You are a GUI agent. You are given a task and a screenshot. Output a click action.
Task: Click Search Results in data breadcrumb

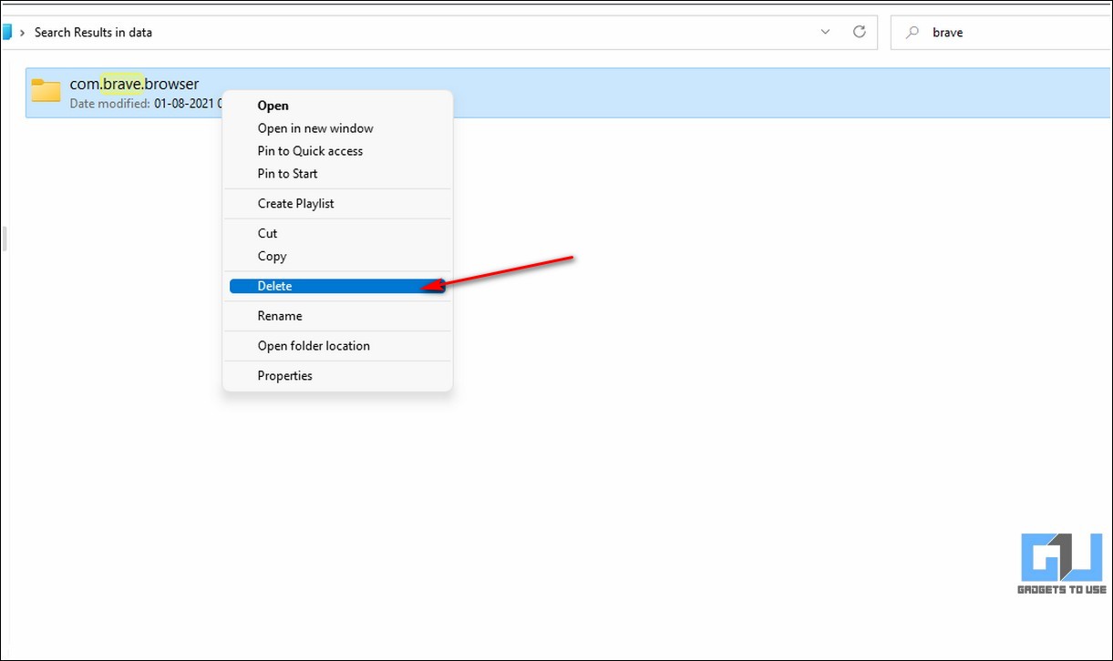(x=93, y=32)
